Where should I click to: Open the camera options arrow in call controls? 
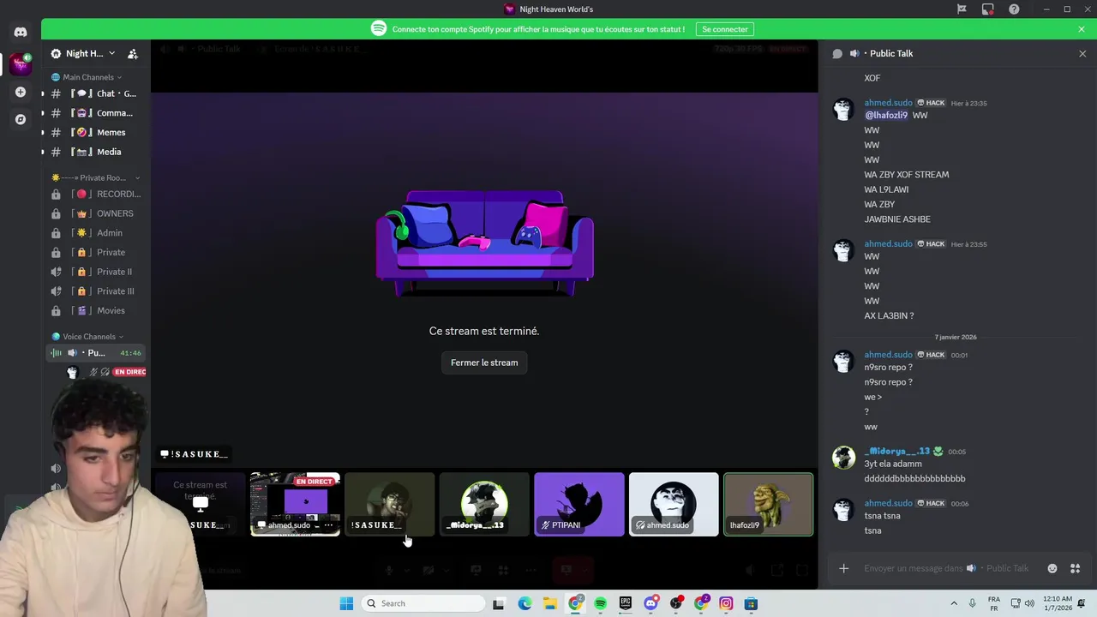coord(447,570)
